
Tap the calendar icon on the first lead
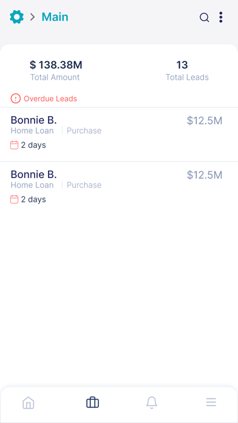pos(15,145)
